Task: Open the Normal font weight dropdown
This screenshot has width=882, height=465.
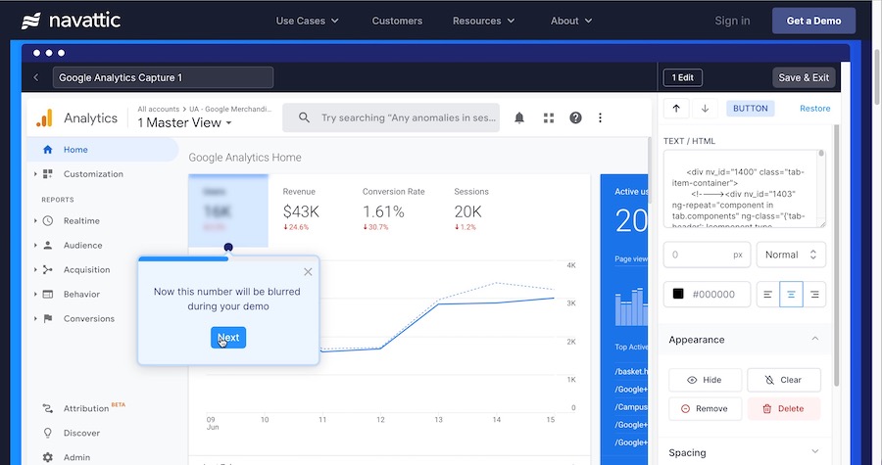Action: [x=791, y=255]
